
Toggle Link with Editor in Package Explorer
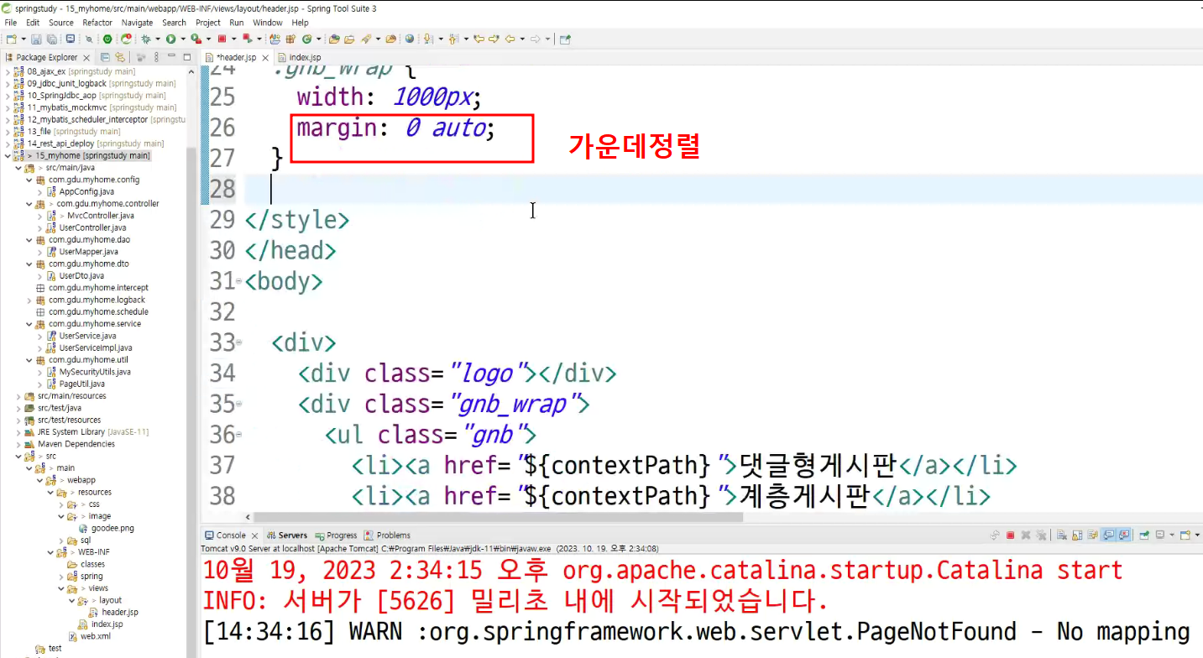[x=119, y=57]
